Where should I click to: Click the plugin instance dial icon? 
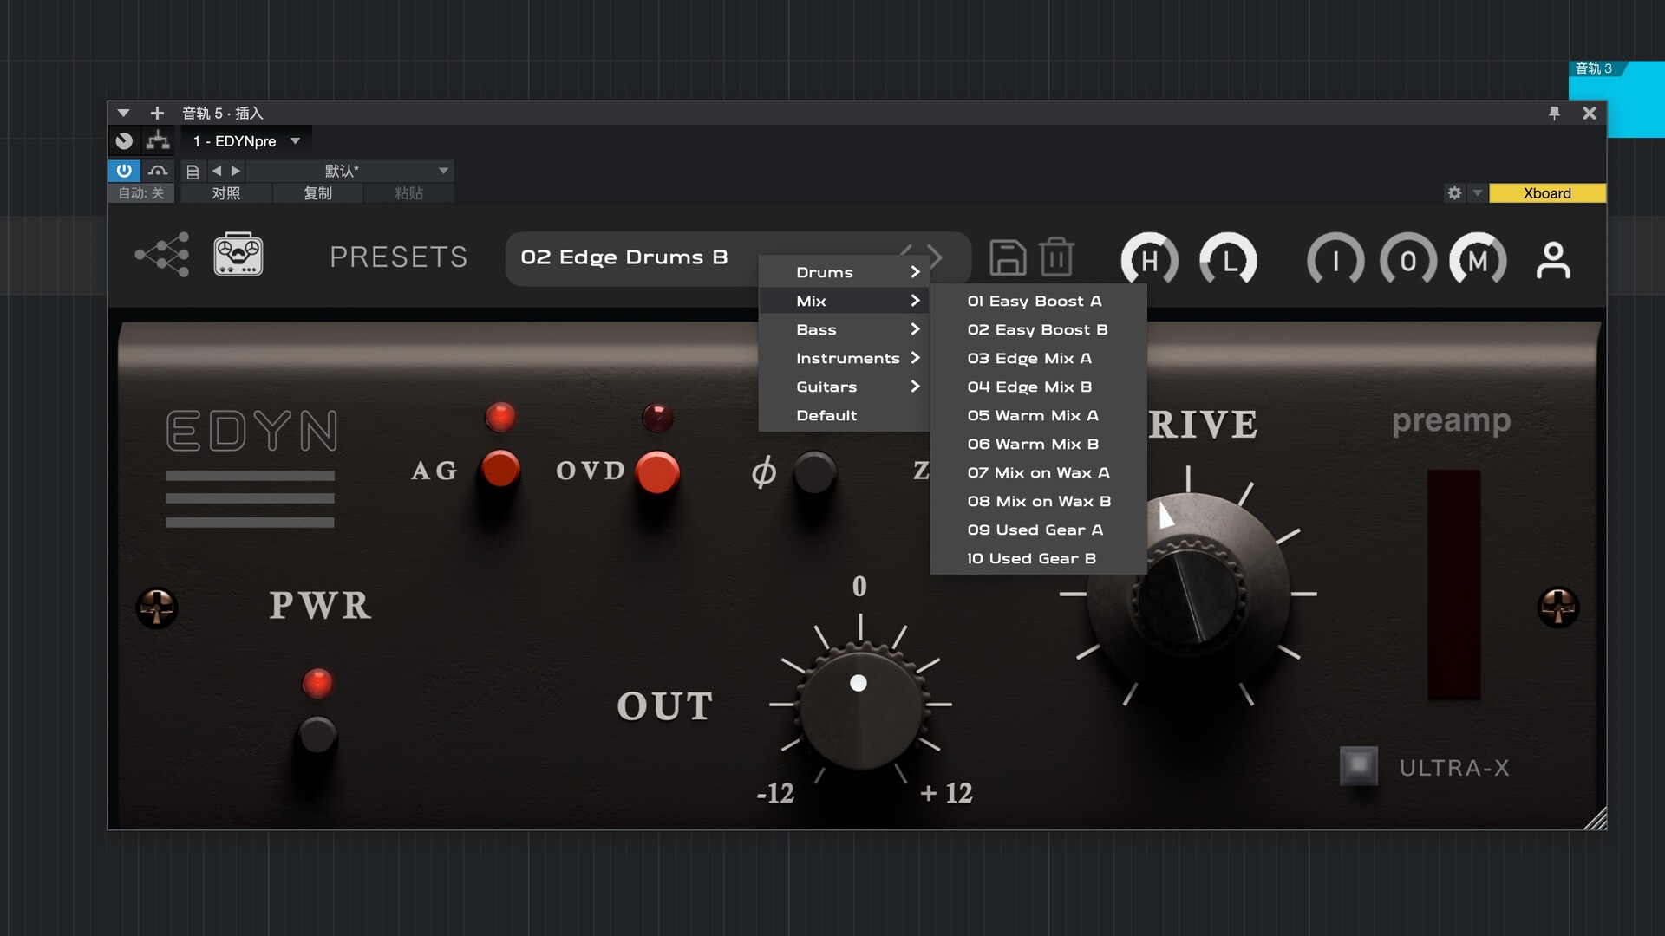(124, 140)
